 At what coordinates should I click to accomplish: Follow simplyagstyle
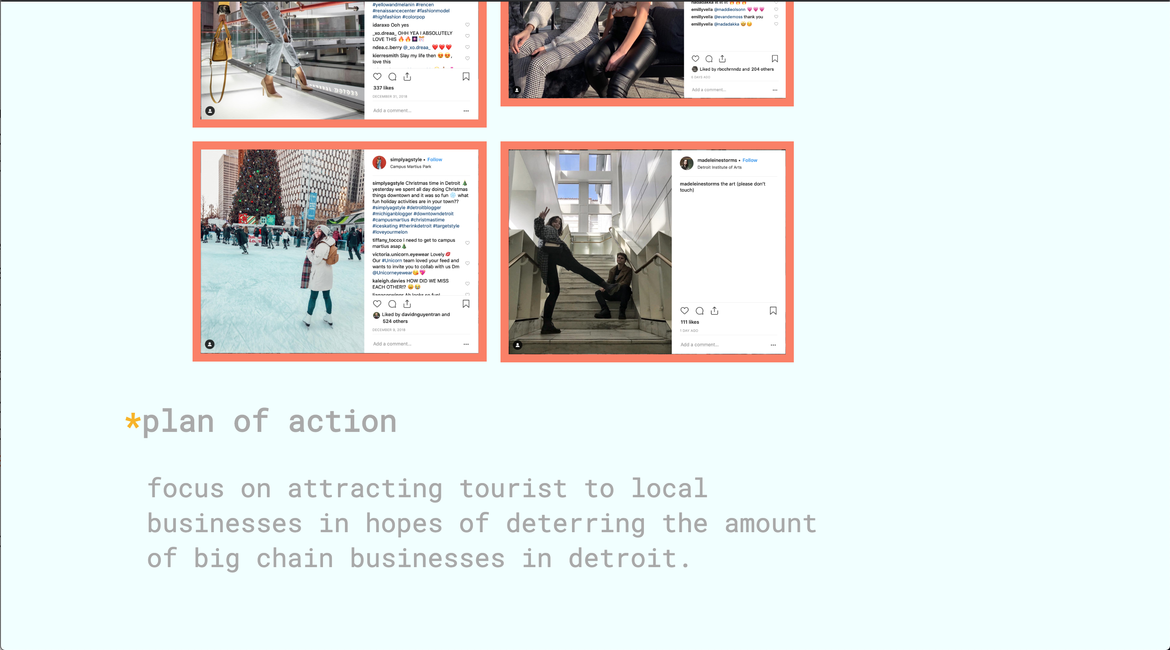[435, 159]
